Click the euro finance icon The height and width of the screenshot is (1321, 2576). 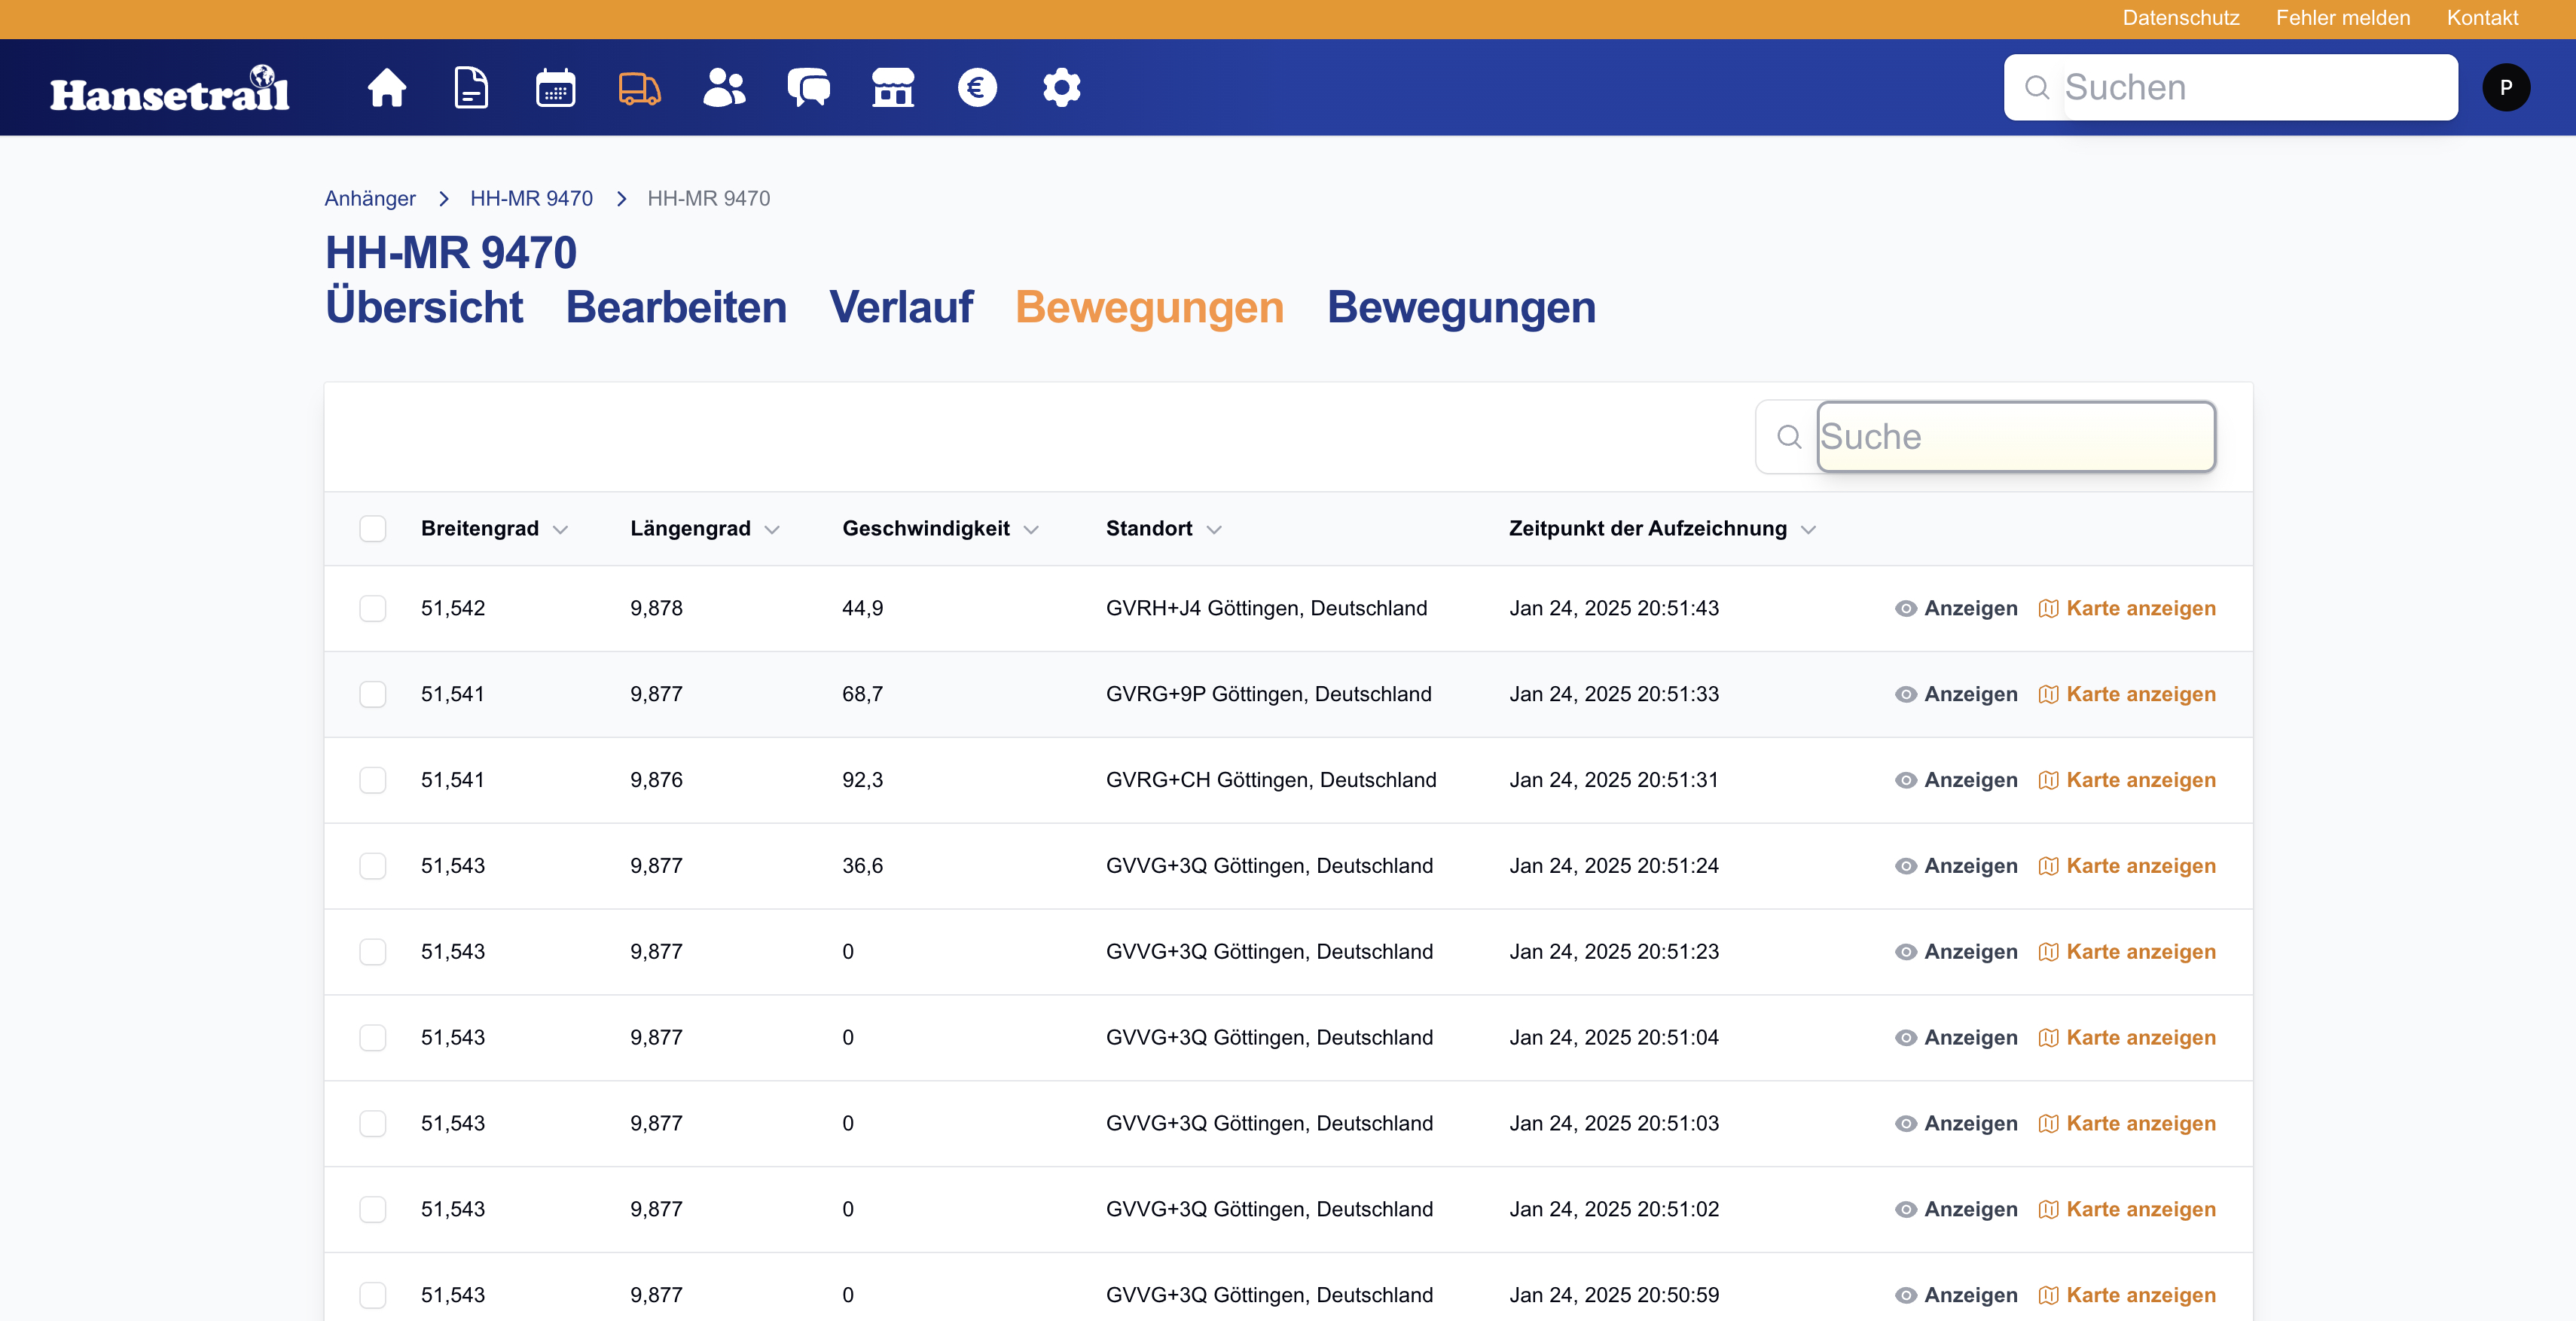click(978, 87)
